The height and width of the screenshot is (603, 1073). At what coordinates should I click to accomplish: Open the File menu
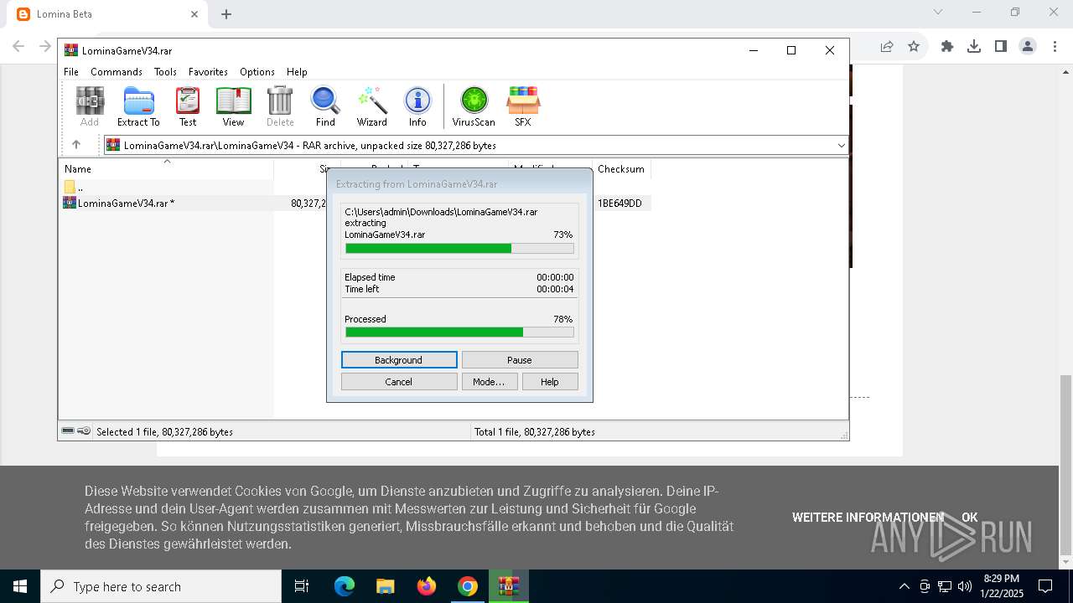click(x=71, y=72)
